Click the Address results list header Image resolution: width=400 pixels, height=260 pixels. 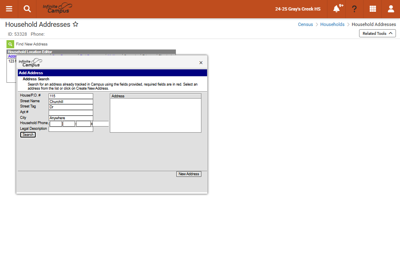pyautogui.click(x=156, y=96)
